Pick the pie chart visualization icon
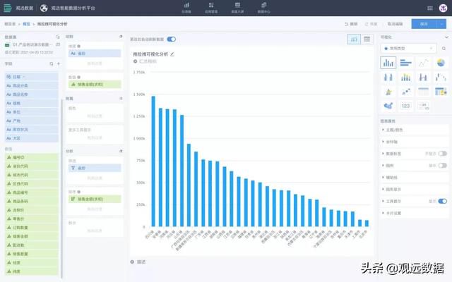The image size is (452, 282). pos(441,63)
